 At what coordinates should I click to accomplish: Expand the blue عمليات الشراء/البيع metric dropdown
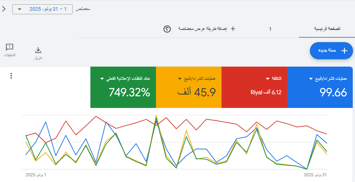(311, 79)
